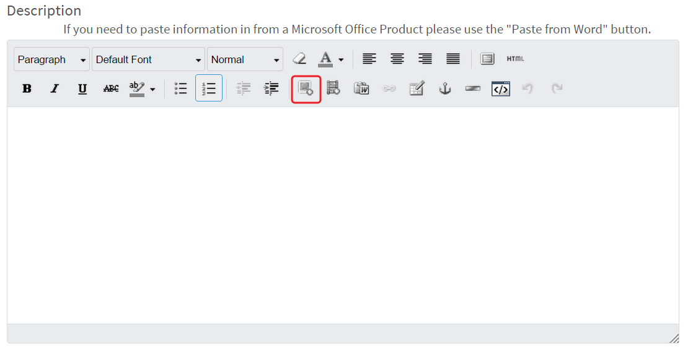
Task: Toggle the numbered list button
Action: coord(209,88)
